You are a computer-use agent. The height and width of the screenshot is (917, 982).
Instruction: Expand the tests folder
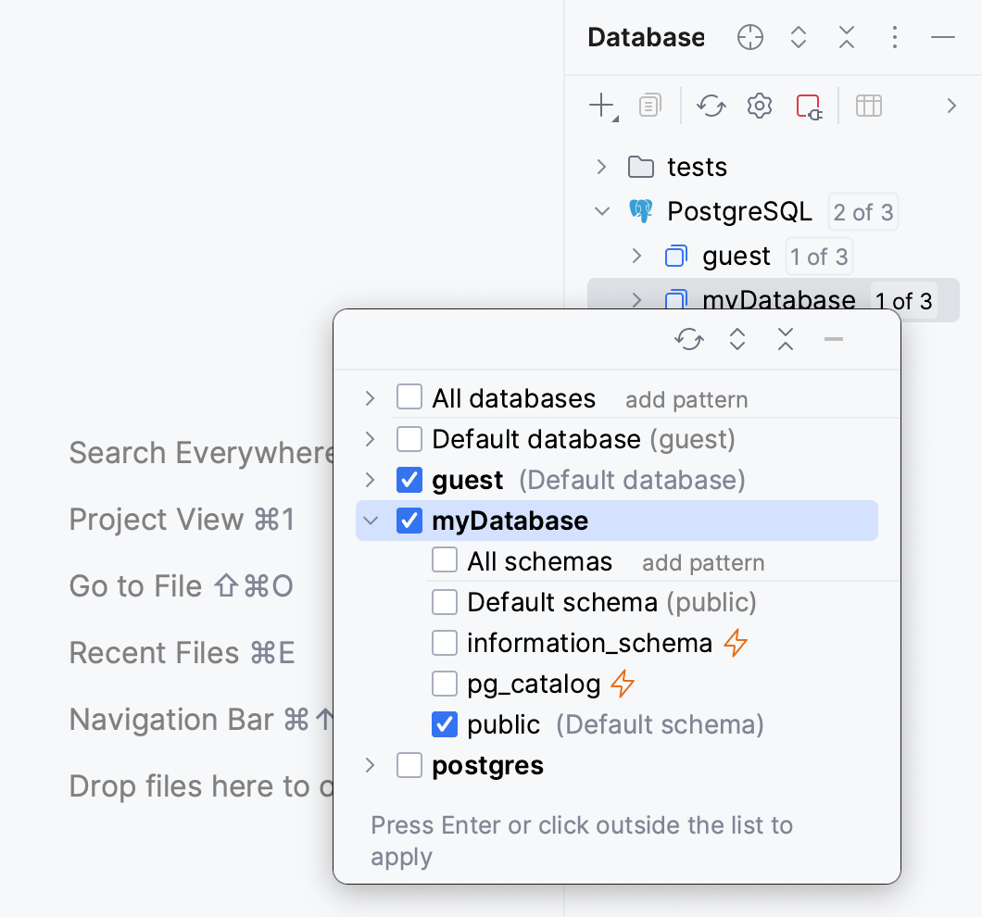click(600, 167)
